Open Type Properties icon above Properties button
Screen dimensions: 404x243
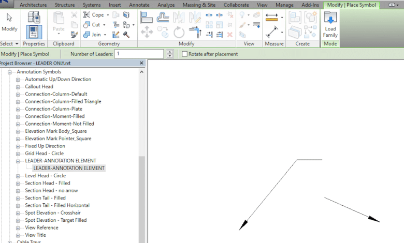pyautogui.click(x=34, y=18)
